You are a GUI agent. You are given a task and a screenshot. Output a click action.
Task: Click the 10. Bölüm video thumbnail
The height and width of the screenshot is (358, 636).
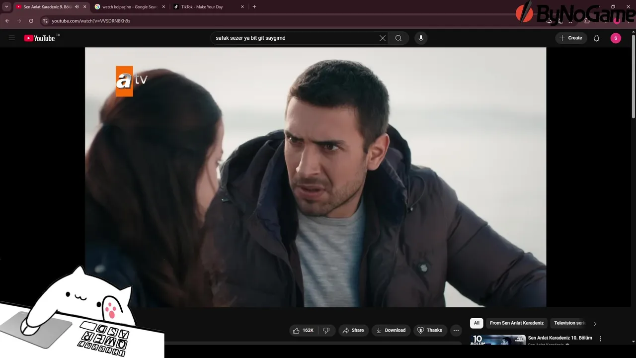point(498,340)
